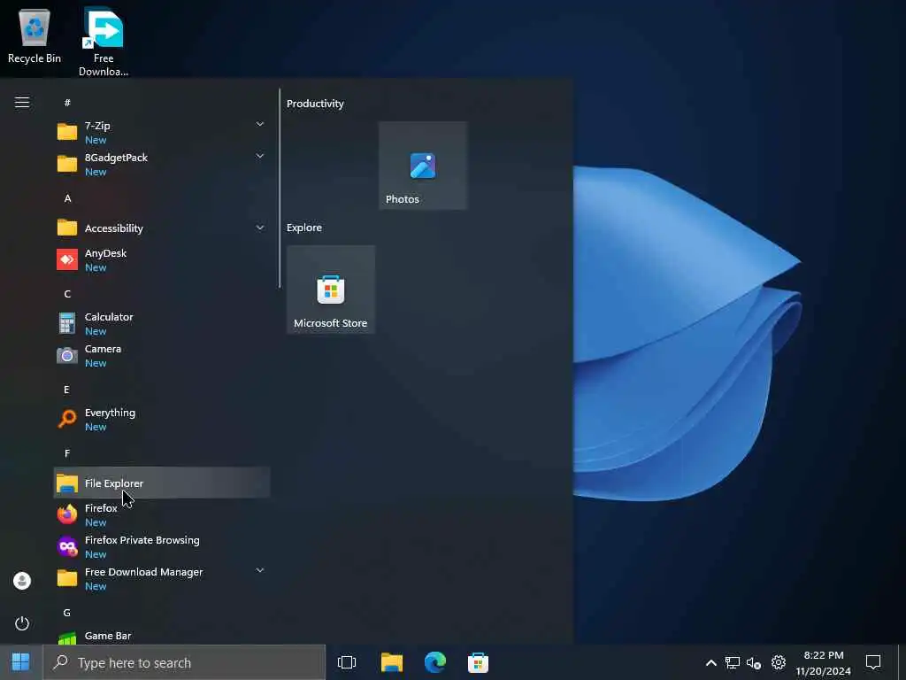This screenshot has width=906, height=680.
Task: Open the 8GadgetPack folder entry
Action: pyautogui.click(x=162, y=164)
